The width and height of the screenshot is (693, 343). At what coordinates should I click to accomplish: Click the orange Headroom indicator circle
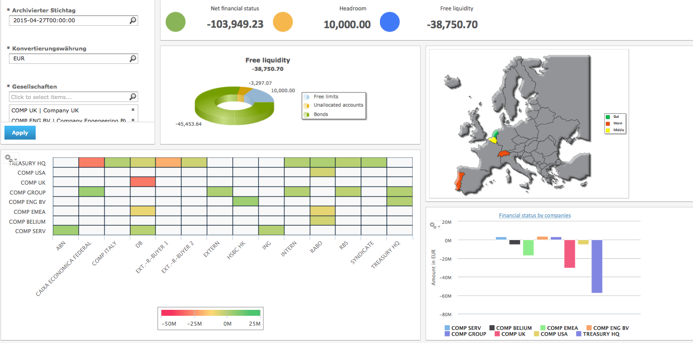tap(283, 22)
